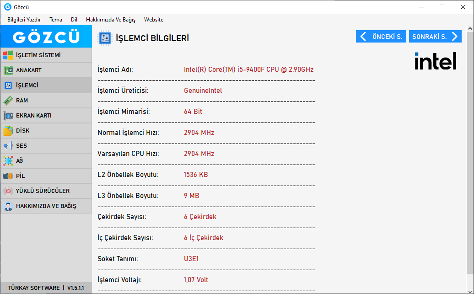Image resolution: width=474 pixels, height=294 pixels.
Task: Click the Windows logo icon beside İşletim Sistemi
Action: tap(8, 55)
